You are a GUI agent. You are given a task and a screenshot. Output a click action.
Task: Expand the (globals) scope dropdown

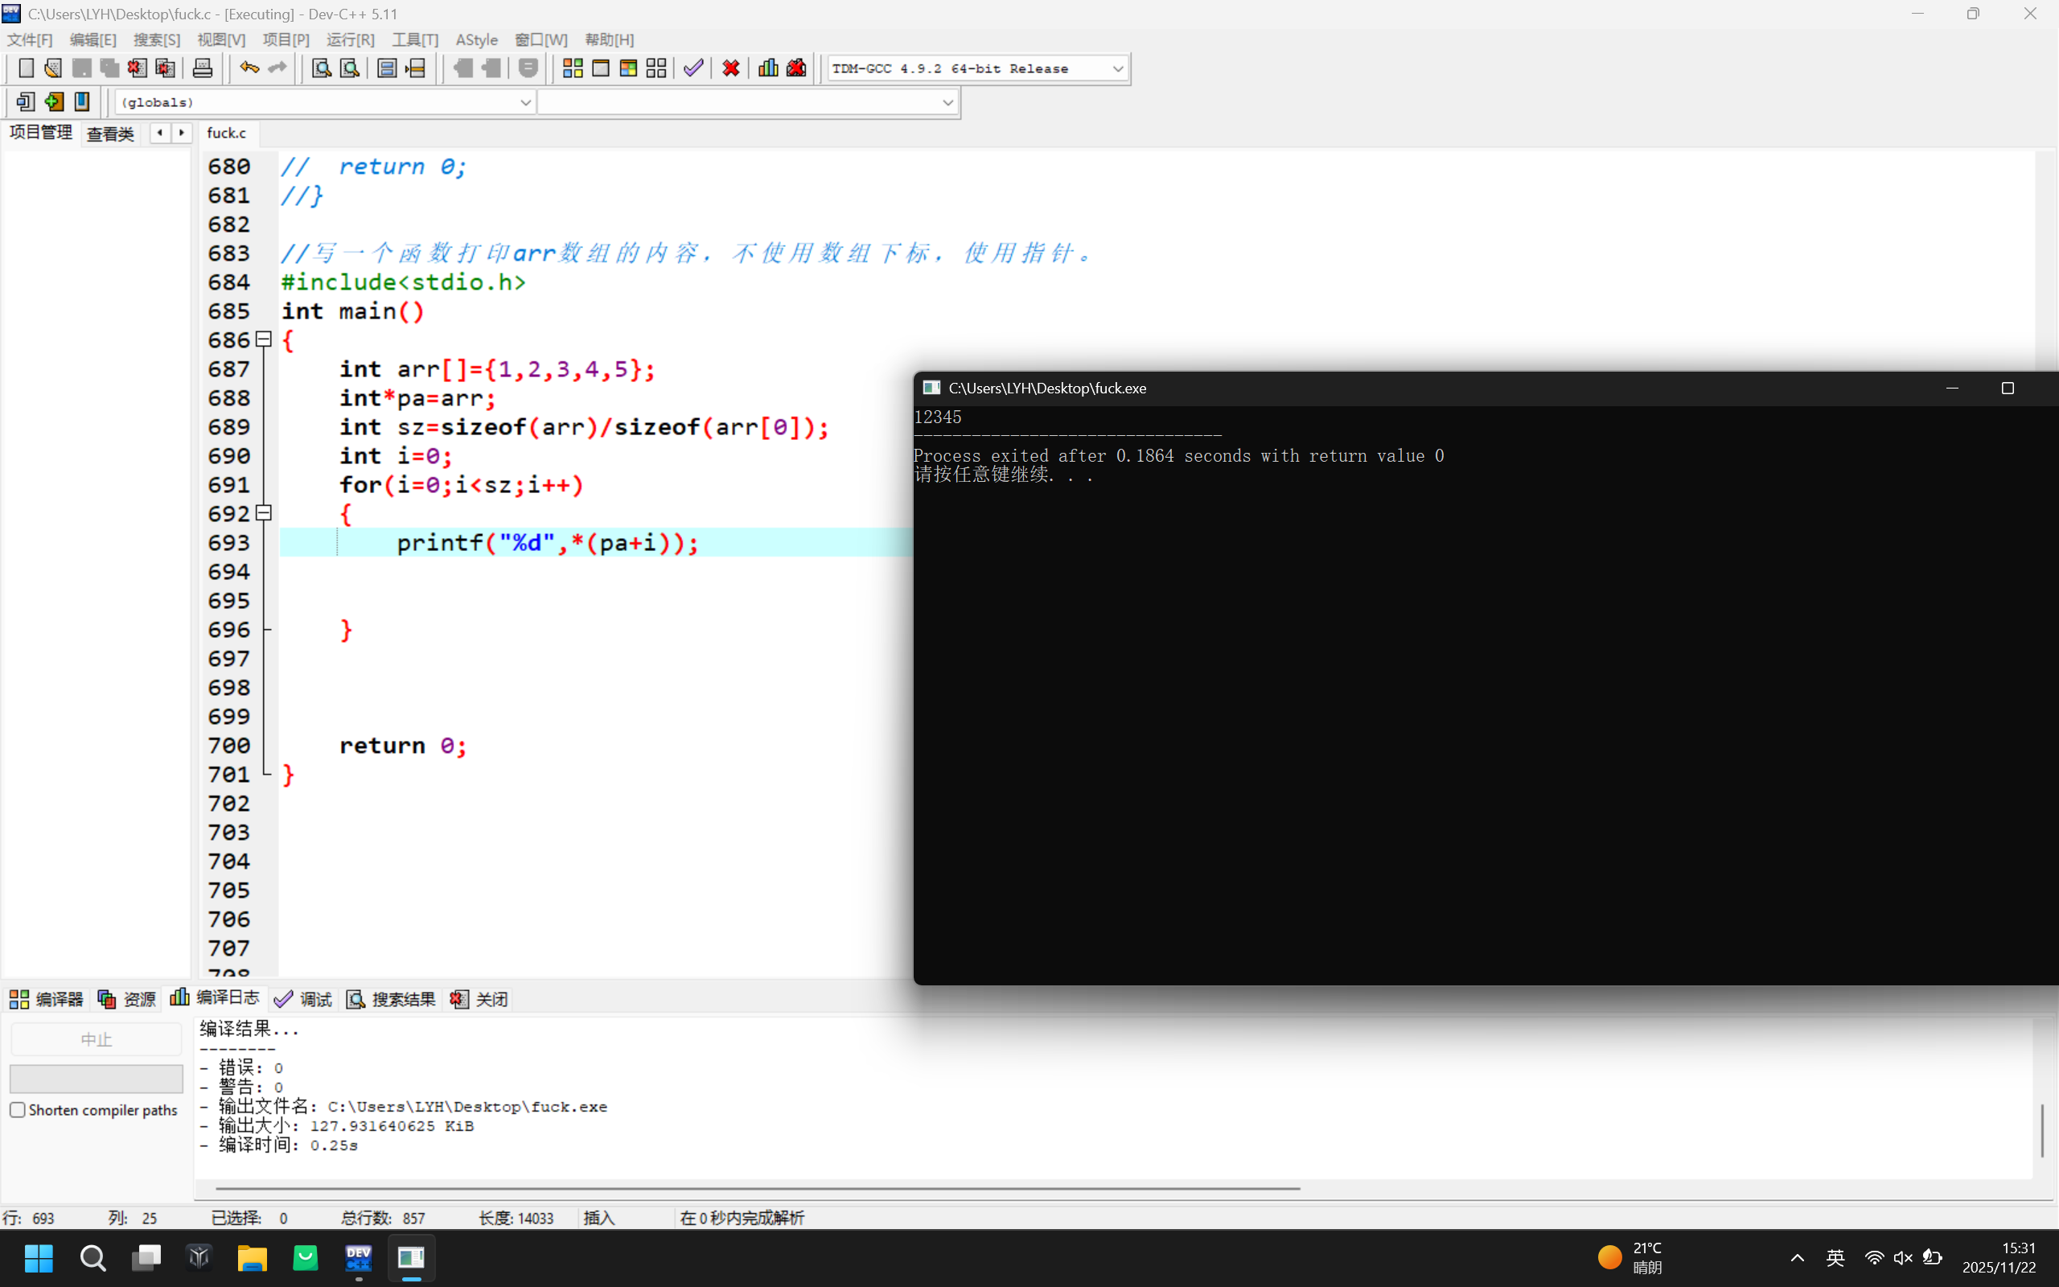(525, 102)
